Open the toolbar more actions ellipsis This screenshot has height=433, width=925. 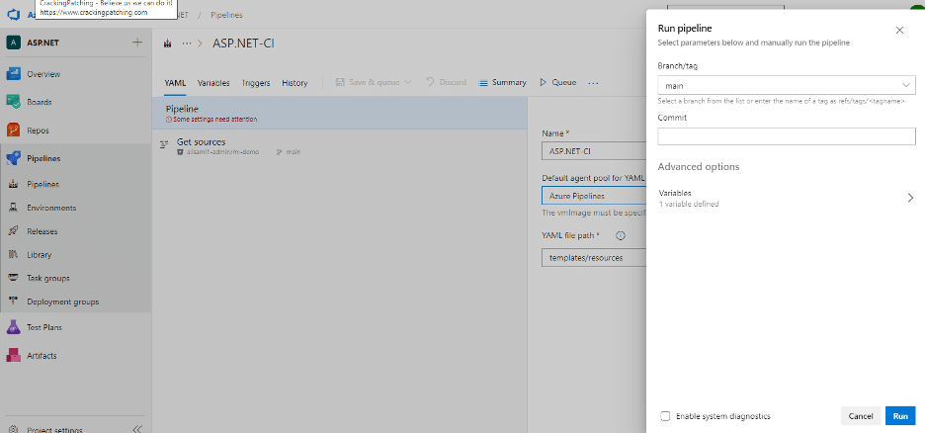click(x=593, y=83)
